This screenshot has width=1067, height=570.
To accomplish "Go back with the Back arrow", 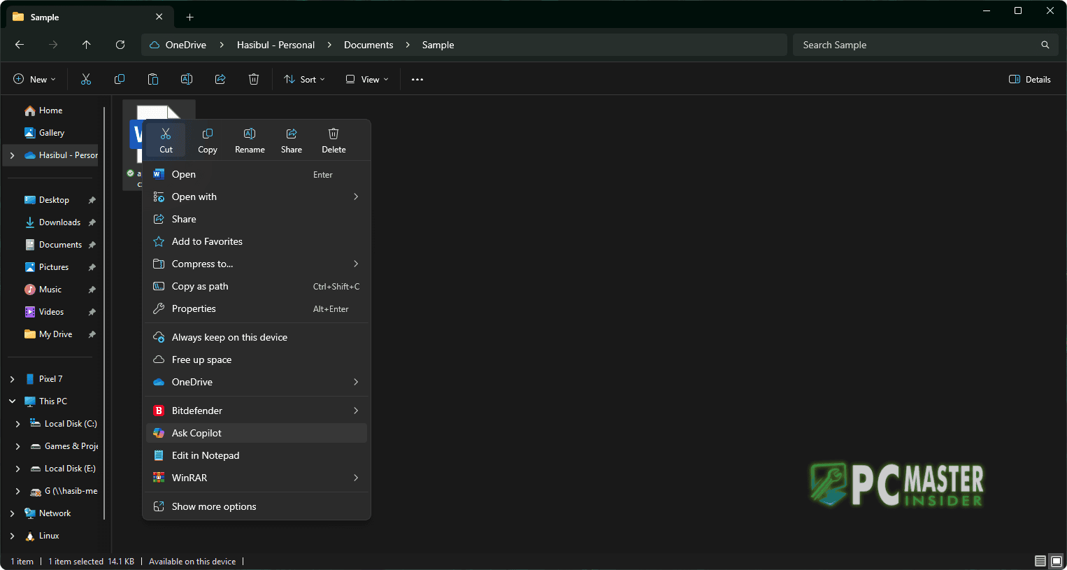I will (20, 45).
